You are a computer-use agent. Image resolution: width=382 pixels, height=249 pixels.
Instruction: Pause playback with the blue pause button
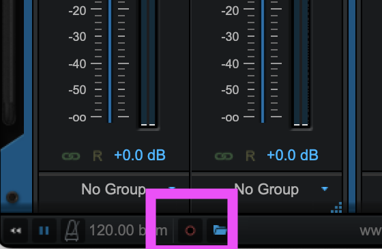pyautogui.click(x=44, y=231)
